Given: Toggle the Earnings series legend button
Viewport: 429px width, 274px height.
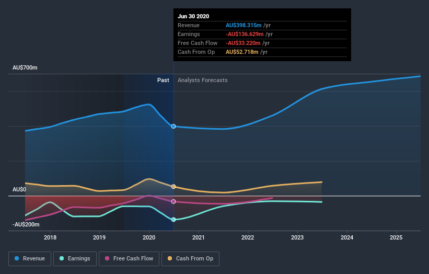Looking at the screenshot, I should 75,259.
